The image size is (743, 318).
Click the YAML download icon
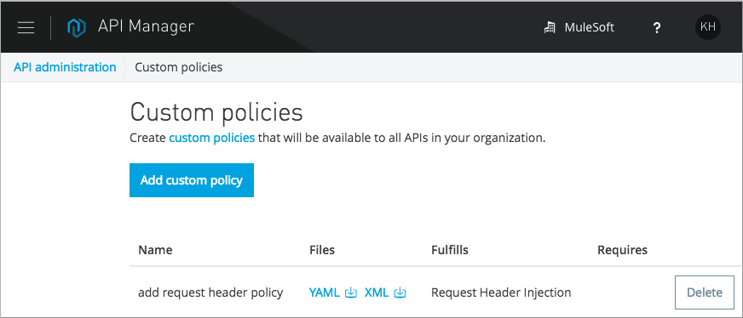point(351,293)
